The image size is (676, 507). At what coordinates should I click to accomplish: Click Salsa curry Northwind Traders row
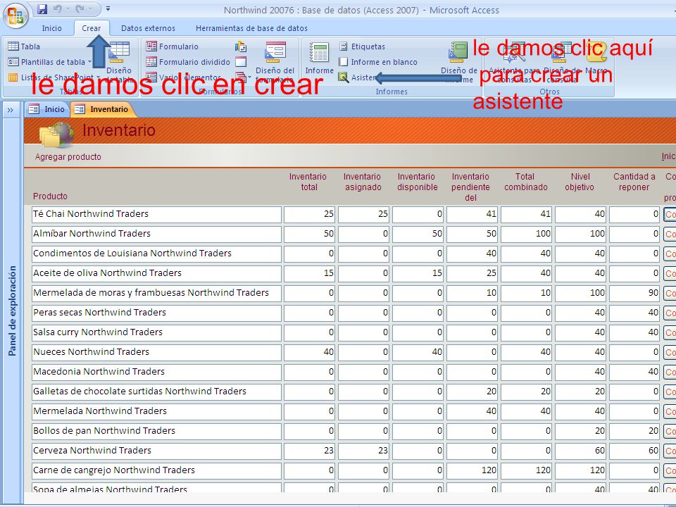pyautogui.click(x=156, y=333)
